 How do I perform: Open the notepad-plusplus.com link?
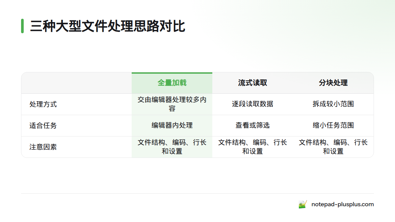pyautogui.click(x=343, y=204)
